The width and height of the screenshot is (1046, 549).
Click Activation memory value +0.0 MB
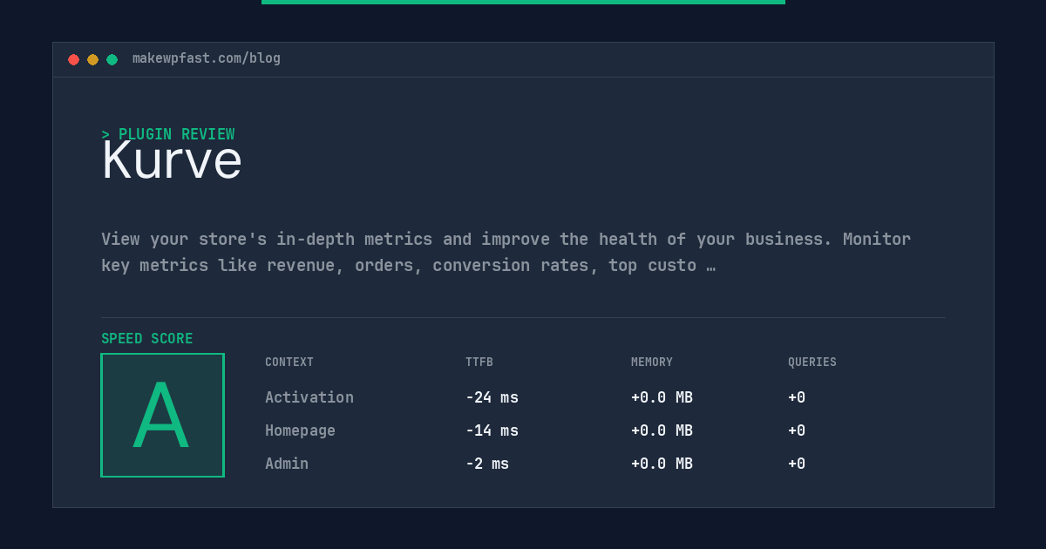[662, 397]
